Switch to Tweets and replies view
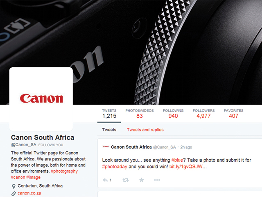The width and height of the screenshot is (262, 197). click(x=145, y=130)
